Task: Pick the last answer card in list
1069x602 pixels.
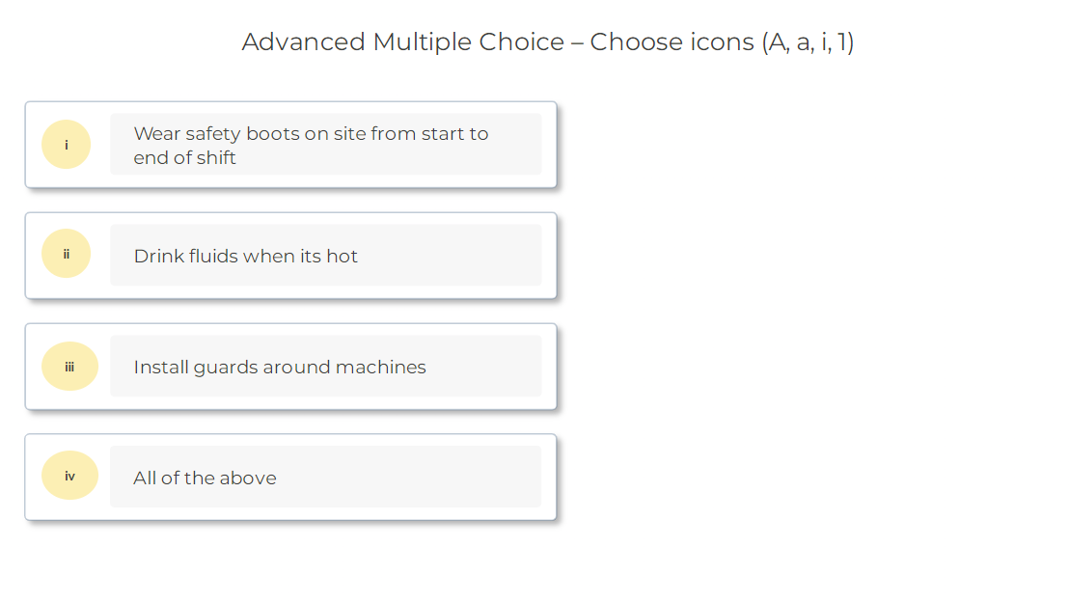Action: point(291,478)
